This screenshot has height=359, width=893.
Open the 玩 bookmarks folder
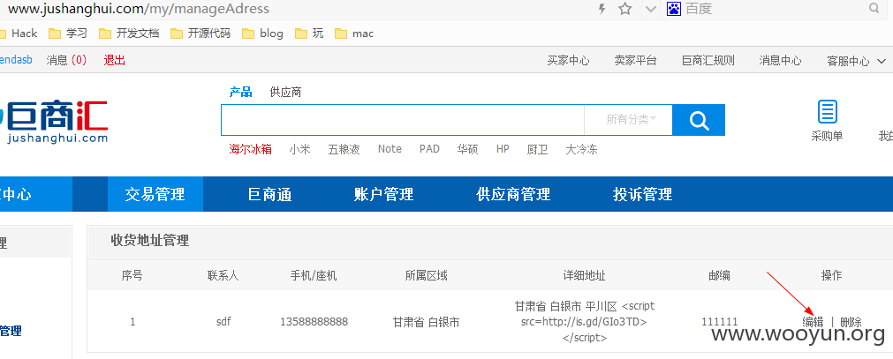(x=309, y=34)
